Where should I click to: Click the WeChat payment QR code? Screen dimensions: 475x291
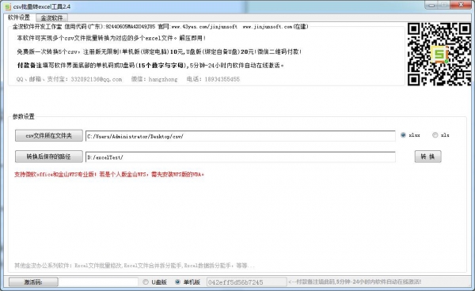point(439,55)
